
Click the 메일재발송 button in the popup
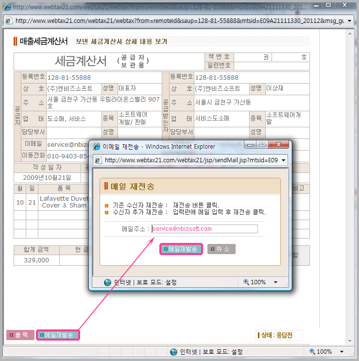tap(181, 249)
